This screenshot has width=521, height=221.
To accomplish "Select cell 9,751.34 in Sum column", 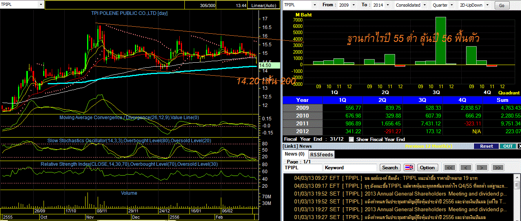I will pos(502,123).
